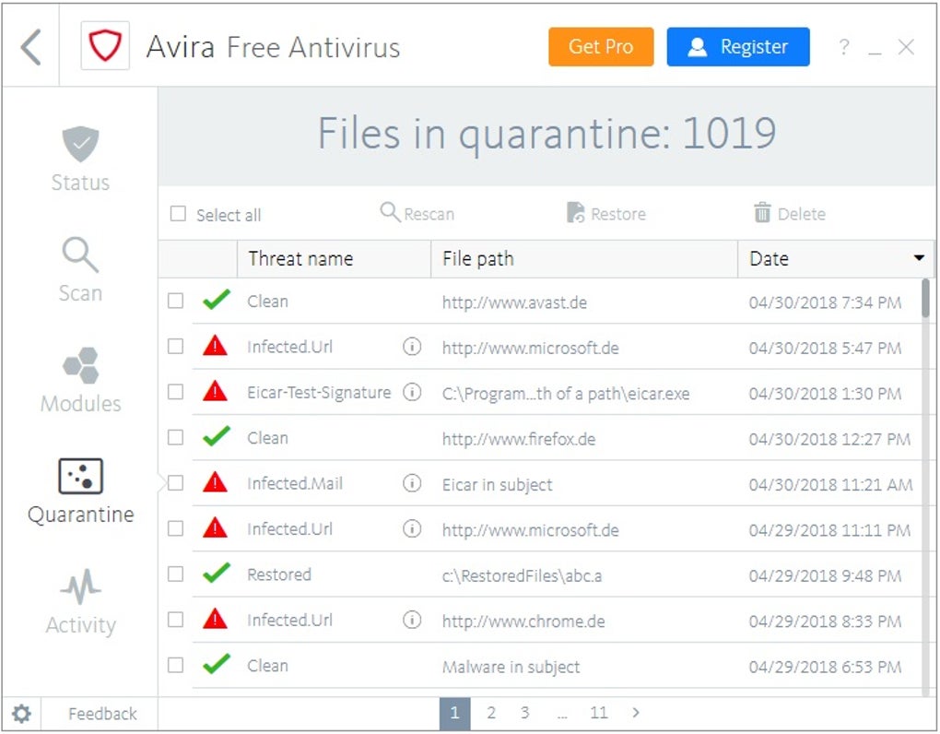
Task: Show info for Infected.Url 5:47 PM entry
Action: 412,347
